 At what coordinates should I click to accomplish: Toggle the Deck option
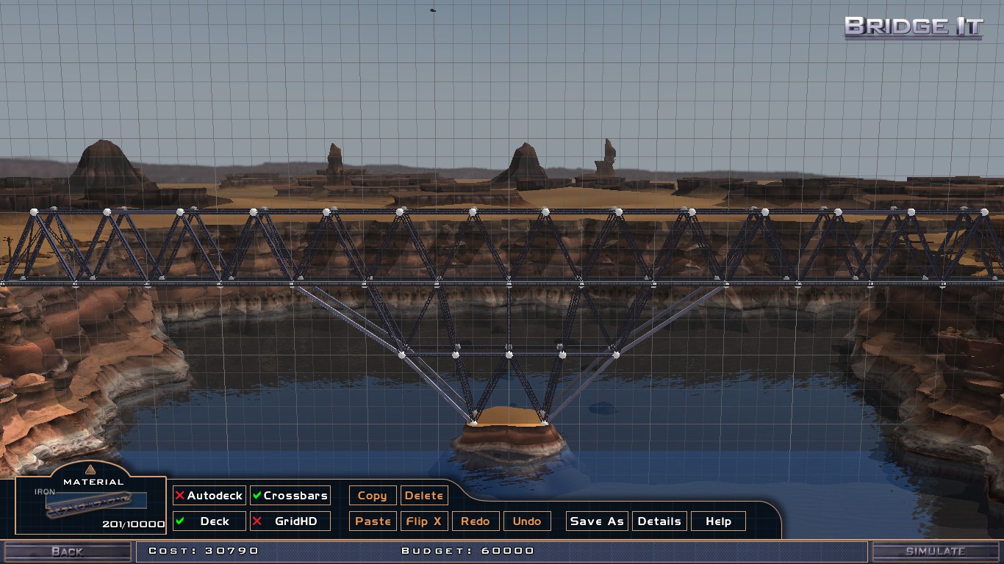click(209, 521)
